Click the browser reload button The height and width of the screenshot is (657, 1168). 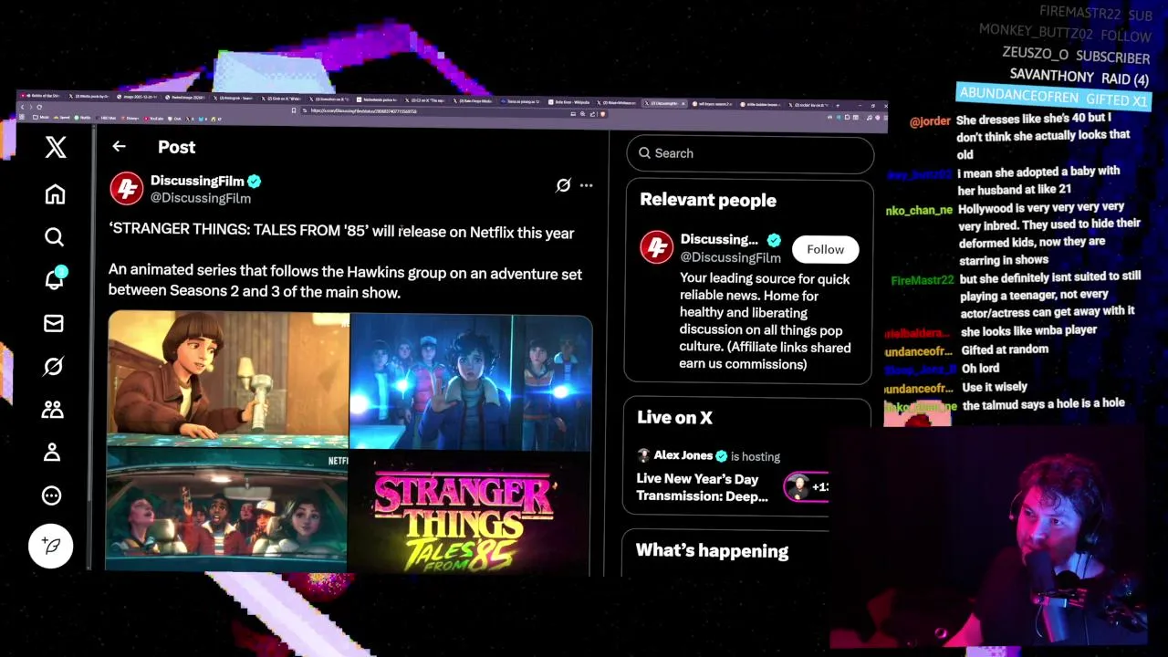pos(39,107)
